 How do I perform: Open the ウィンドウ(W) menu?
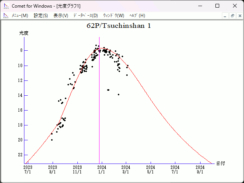click(114, 16)
